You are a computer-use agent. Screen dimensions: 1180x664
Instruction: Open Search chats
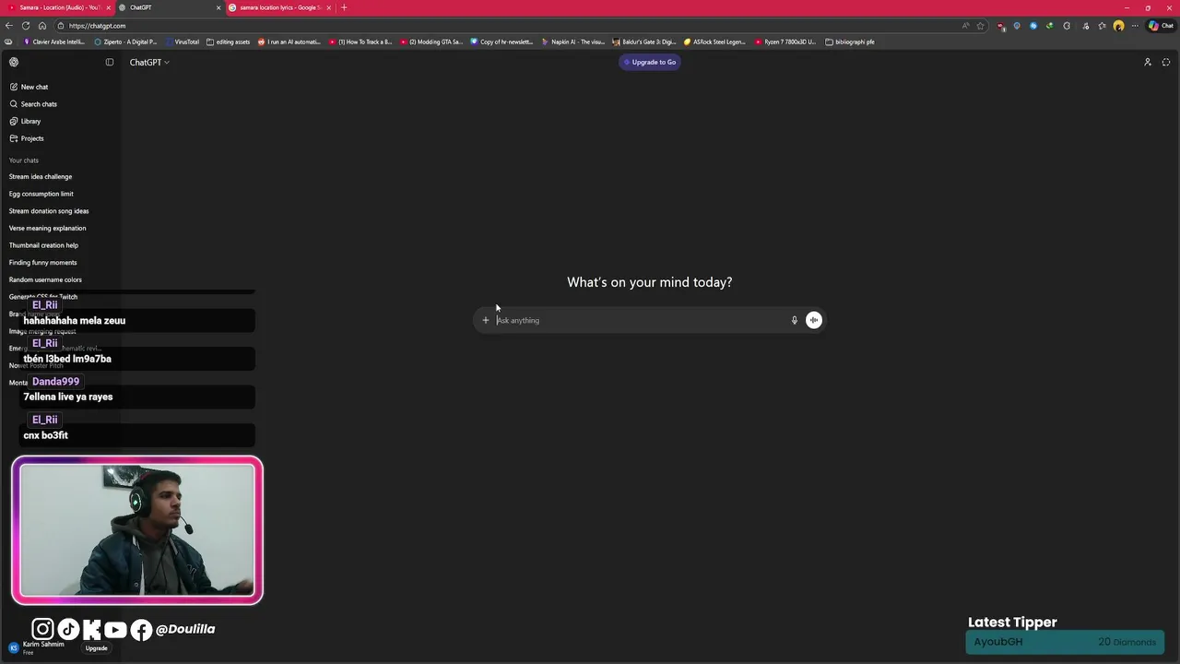point(33,104)
